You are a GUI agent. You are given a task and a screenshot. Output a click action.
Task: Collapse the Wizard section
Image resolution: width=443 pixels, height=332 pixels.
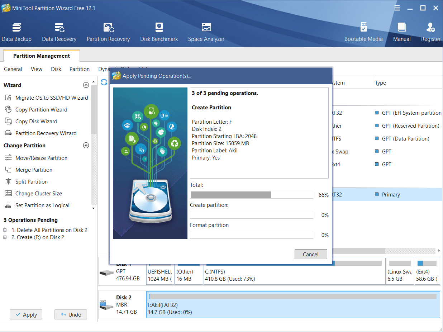coord(86,85)
